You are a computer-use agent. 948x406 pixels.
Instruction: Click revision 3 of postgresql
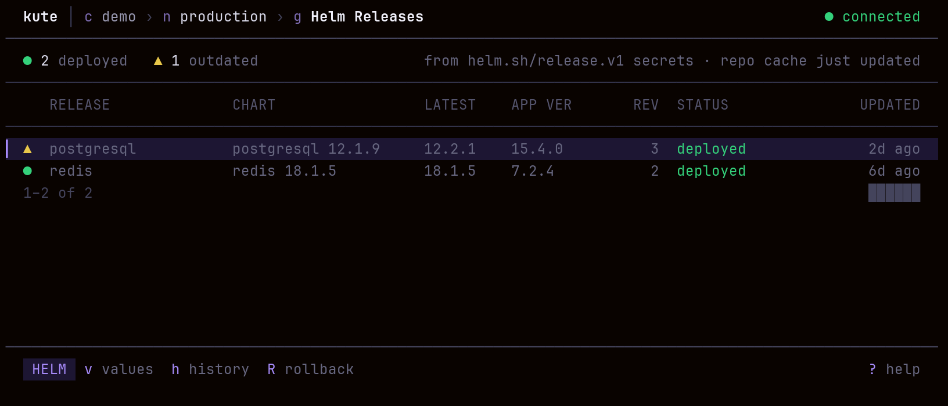click(655, 149)
